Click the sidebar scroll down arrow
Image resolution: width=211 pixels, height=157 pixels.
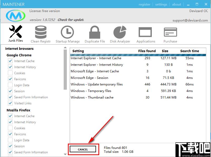tap(65, 154)
